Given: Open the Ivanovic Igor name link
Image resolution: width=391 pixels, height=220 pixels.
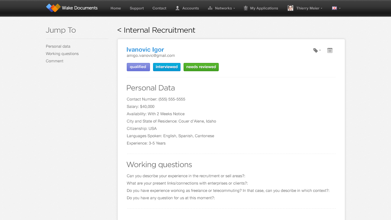Looking at the screenshot, I should point(145,50).
